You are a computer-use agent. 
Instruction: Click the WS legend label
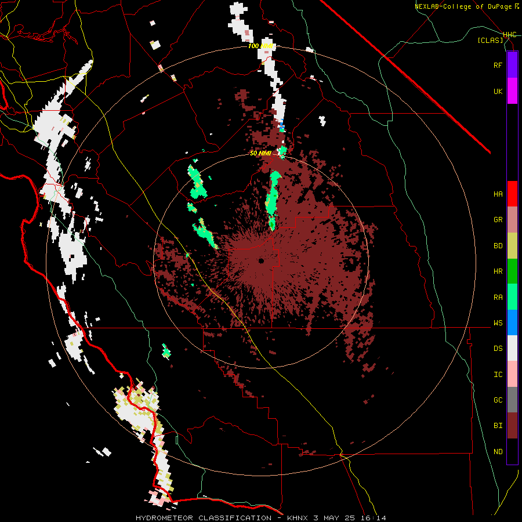pos(498,323)
